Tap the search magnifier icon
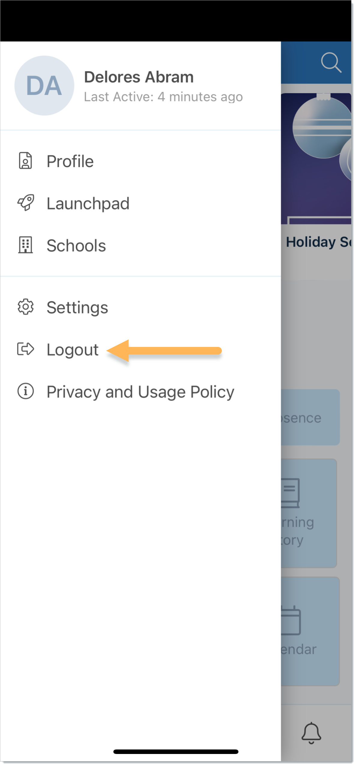The height and width of the screenshot is (766, 356). pyautogui.click(x=331, y=63)
